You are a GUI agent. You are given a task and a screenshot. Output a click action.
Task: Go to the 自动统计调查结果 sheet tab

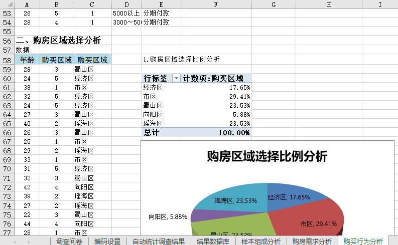[x=158, y=241]
